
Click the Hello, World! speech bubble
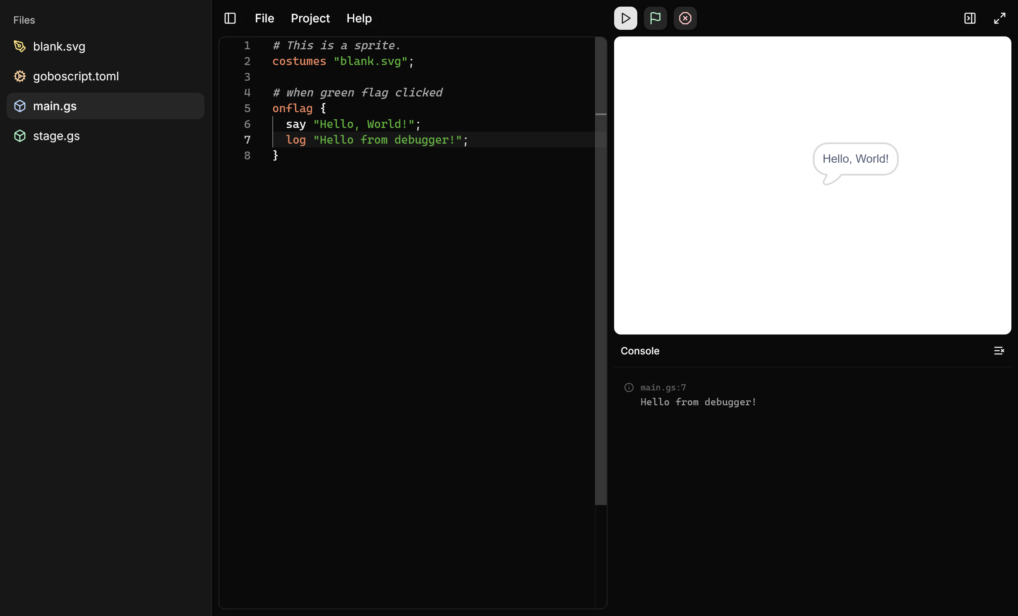coord(855,159)
